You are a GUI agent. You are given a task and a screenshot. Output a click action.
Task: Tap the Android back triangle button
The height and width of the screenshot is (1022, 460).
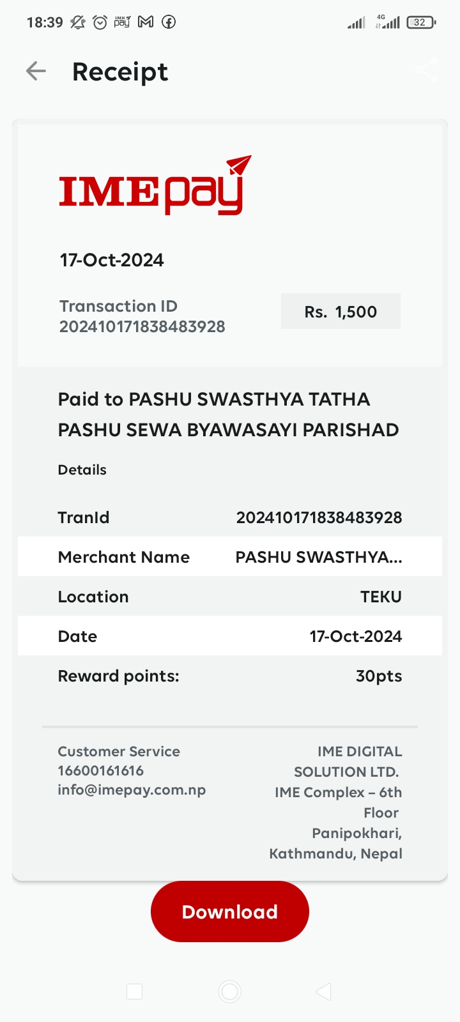[323, 991]
